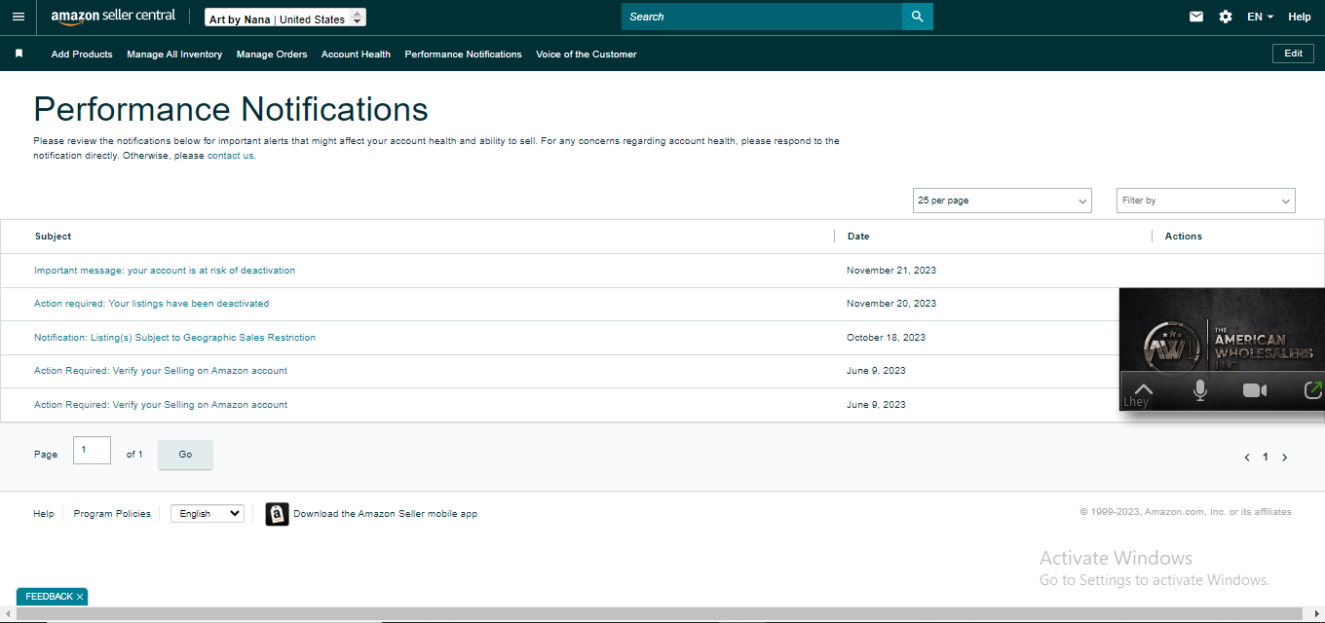
Task: Open the hamburger main menu
Action: coord(18,17)
